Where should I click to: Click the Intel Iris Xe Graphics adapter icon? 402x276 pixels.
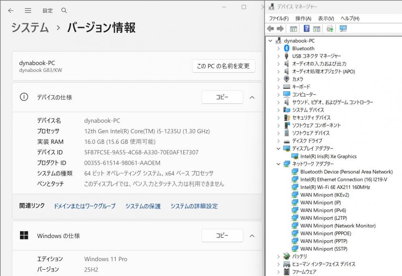pyautogui.click(x=295, y=156)
